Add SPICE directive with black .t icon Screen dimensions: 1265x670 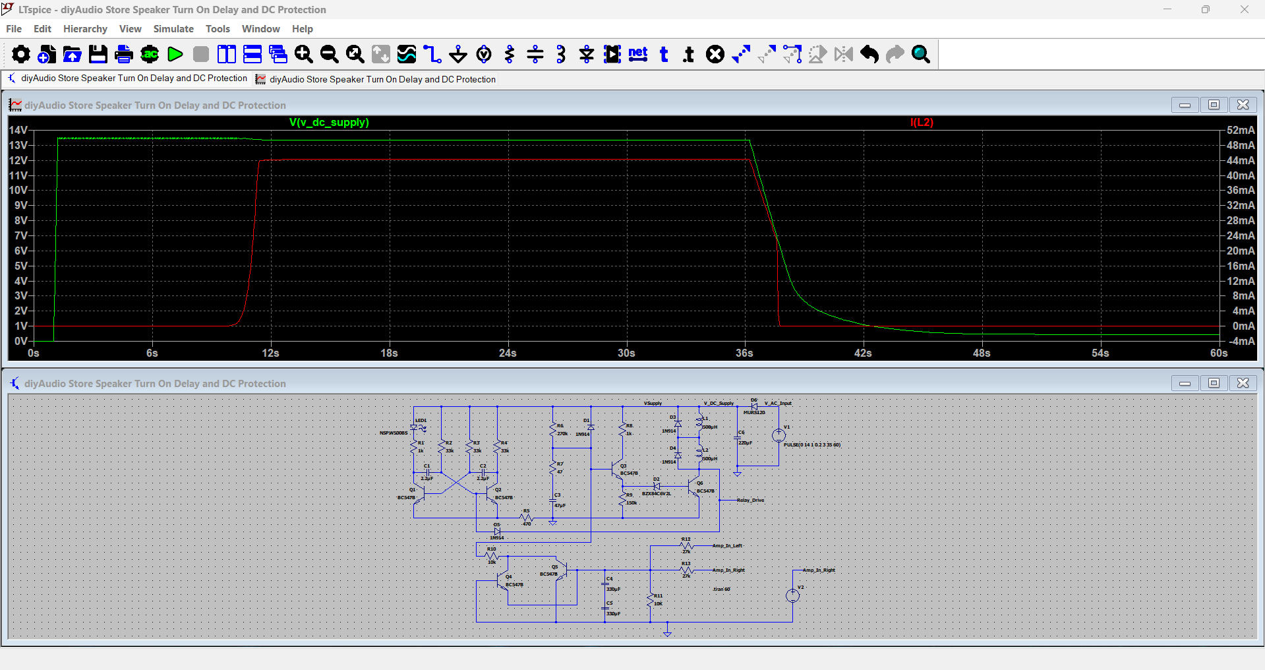point(690,54)
